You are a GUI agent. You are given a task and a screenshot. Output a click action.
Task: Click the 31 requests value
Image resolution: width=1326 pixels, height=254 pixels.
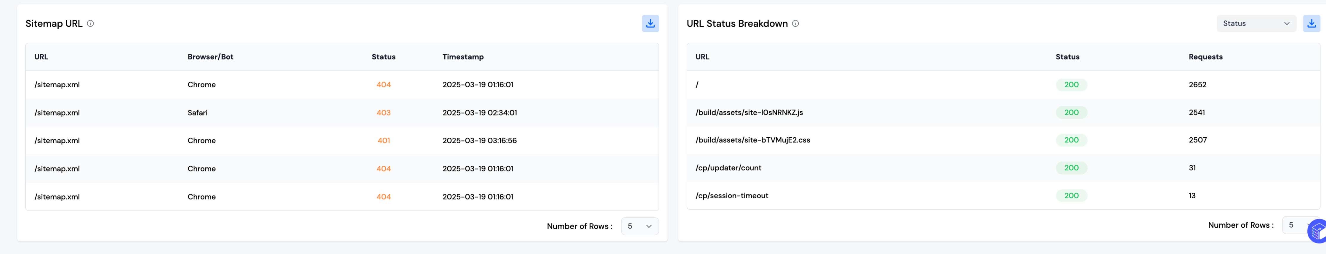click(1192, 168)
